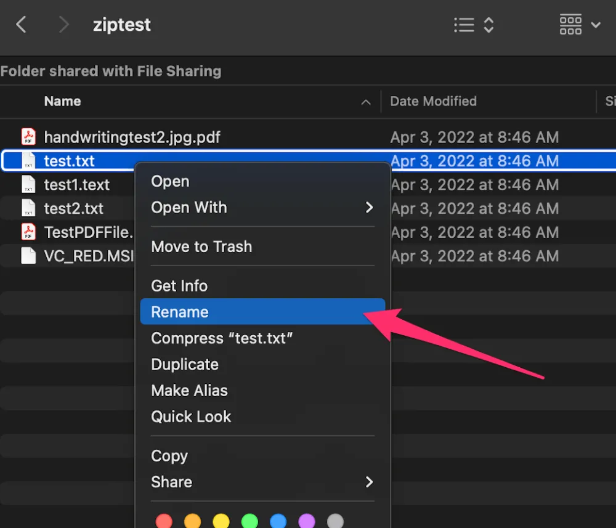
Task: Go back with the left chevron arrow
Action: (21, 25)
